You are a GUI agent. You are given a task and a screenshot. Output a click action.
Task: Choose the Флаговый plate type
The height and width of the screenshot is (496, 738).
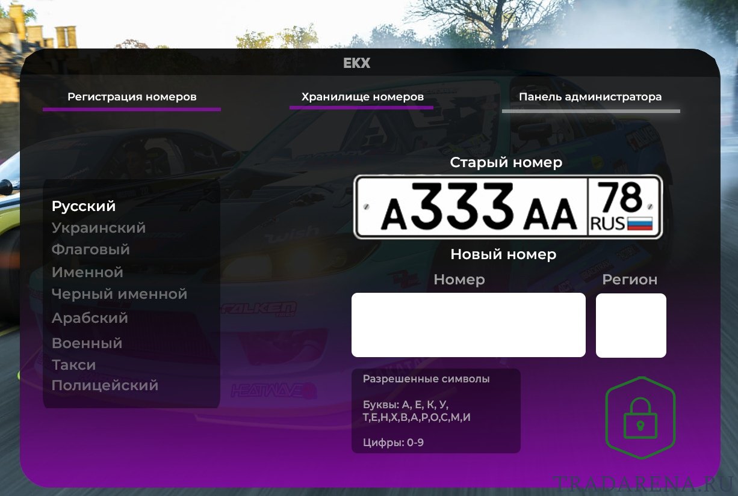click(x=91, y=250)
